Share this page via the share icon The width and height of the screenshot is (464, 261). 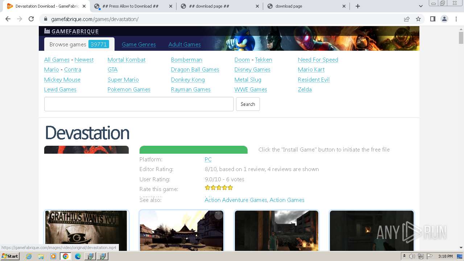(407, 19)
